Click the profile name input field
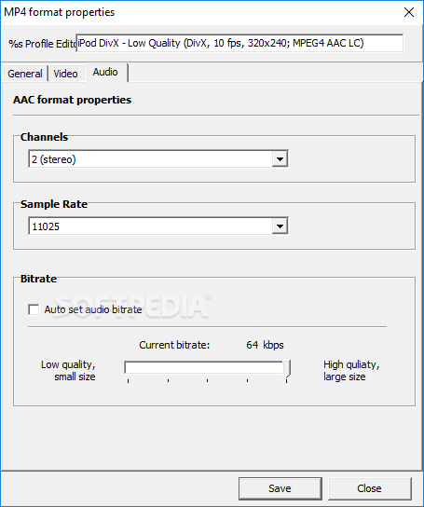424x507 pixels. (239, 43)
